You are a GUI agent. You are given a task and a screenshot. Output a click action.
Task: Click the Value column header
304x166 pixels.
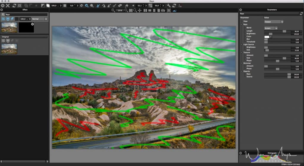266,17
